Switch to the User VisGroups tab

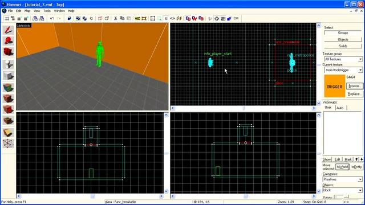point(328,108)
